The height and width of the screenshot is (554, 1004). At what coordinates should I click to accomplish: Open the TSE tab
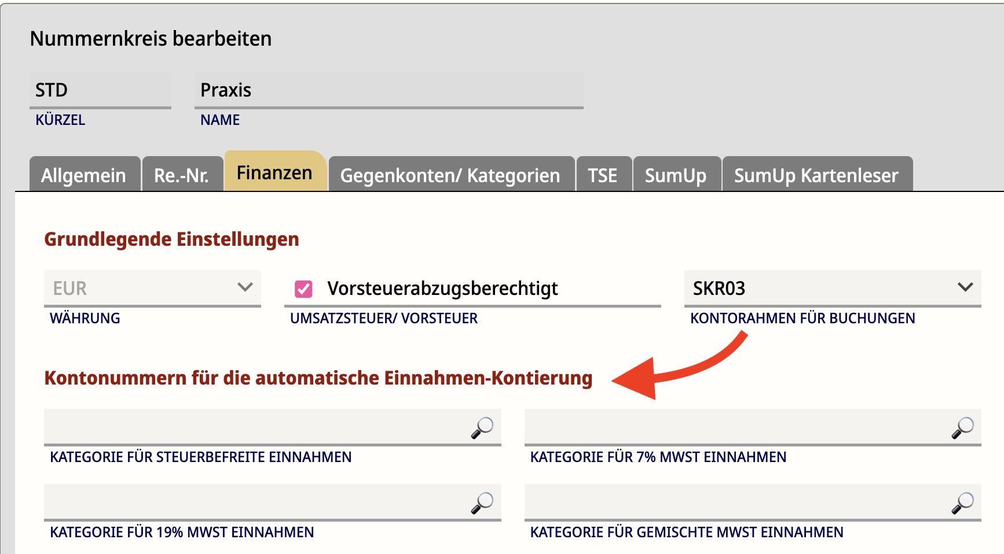point(603,175)
